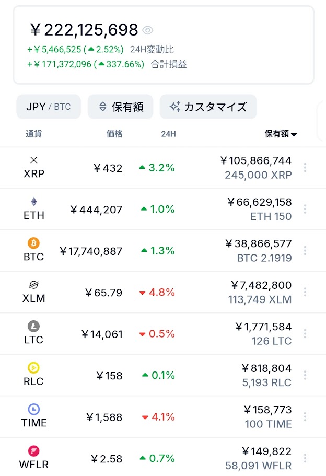326x476 pixels.
Task: Click the yellow RLC logo
Action: click(33, 368)
